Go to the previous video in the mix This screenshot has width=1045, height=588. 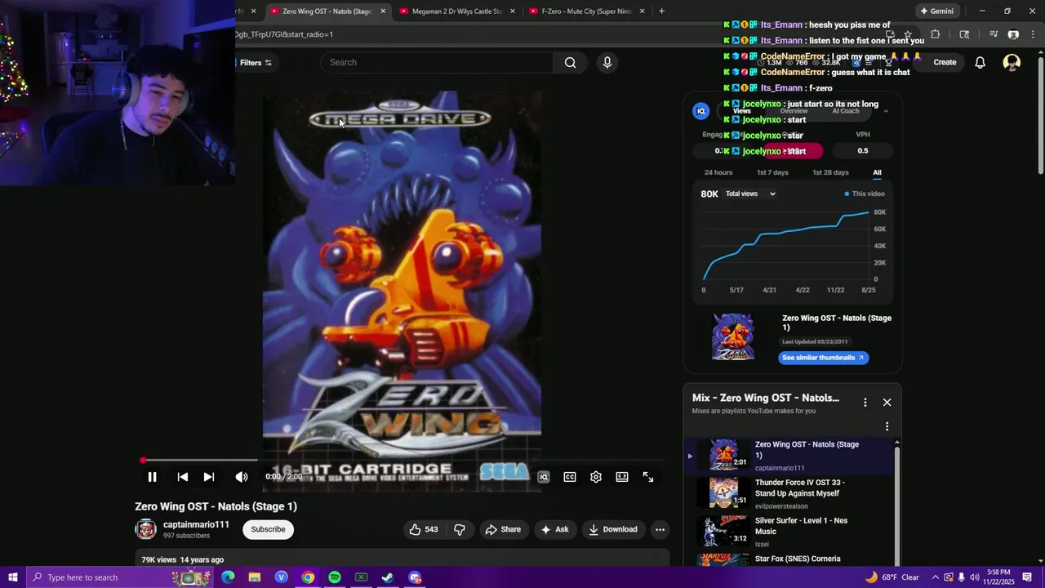183,477
